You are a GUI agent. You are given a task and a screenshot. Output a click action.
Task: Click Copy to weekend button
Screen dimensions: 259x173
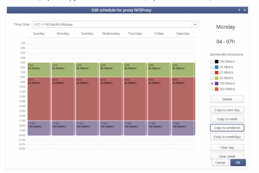pyautogui.click(x=227, y=128)
